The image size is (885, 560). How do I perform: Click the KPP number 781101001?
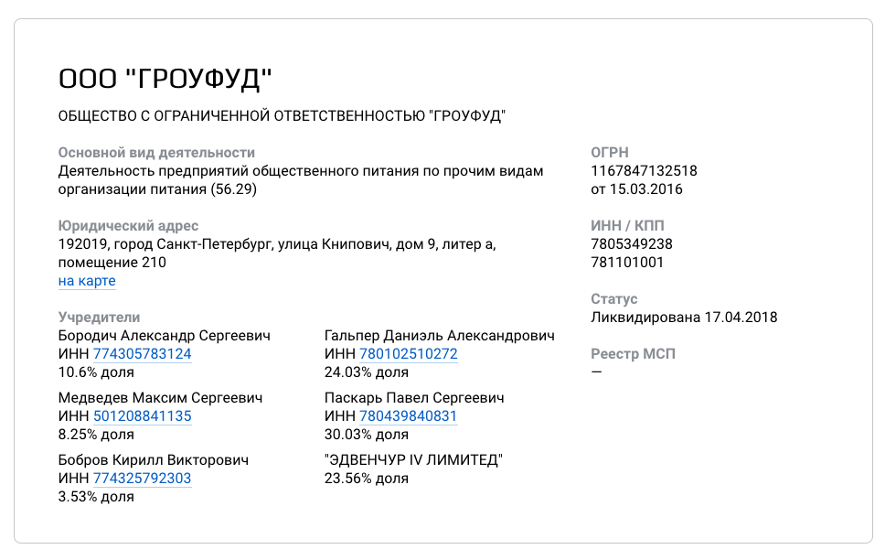(627, 263)
